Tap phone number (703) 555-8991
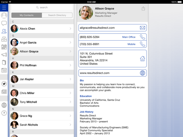The width and height of the screenshot is (183, 137). click(x=90, y=44)
